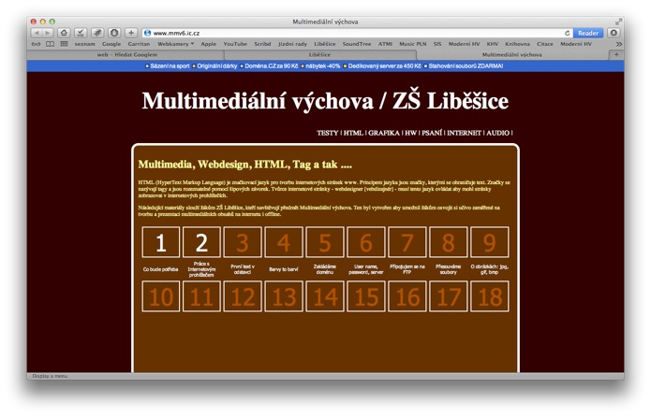Click the Safari back navigation arrow
Viewport: 651px width, 417px height.
coord(37,33)
